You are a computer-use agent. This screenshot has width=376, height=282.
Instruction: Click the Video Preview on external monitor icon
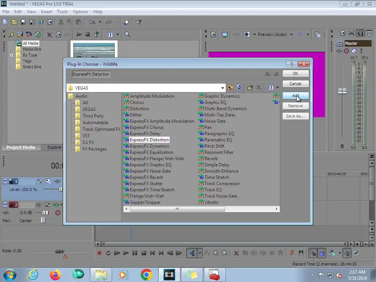coord(224,35)
